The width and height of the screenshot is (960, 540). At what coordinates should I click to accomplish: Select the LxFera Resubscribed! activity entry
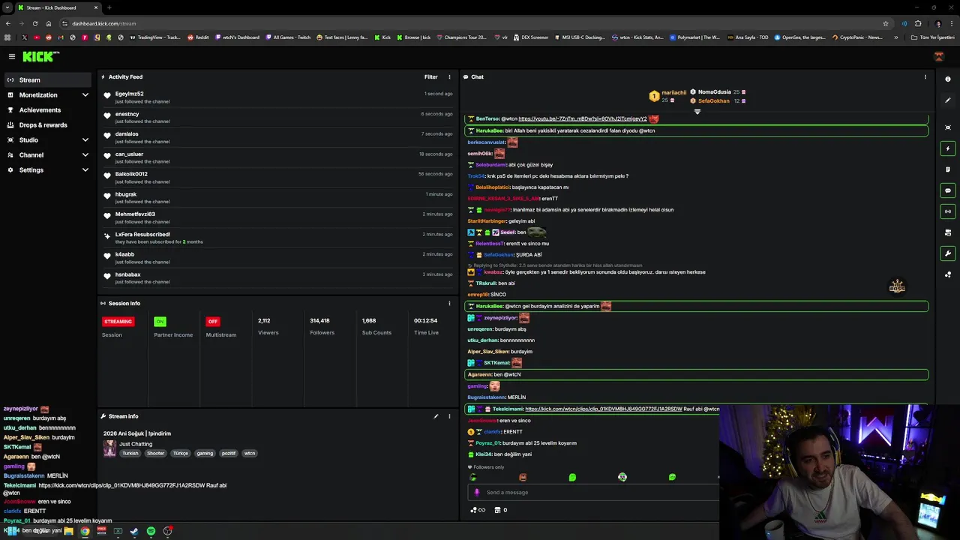[277, 238]
